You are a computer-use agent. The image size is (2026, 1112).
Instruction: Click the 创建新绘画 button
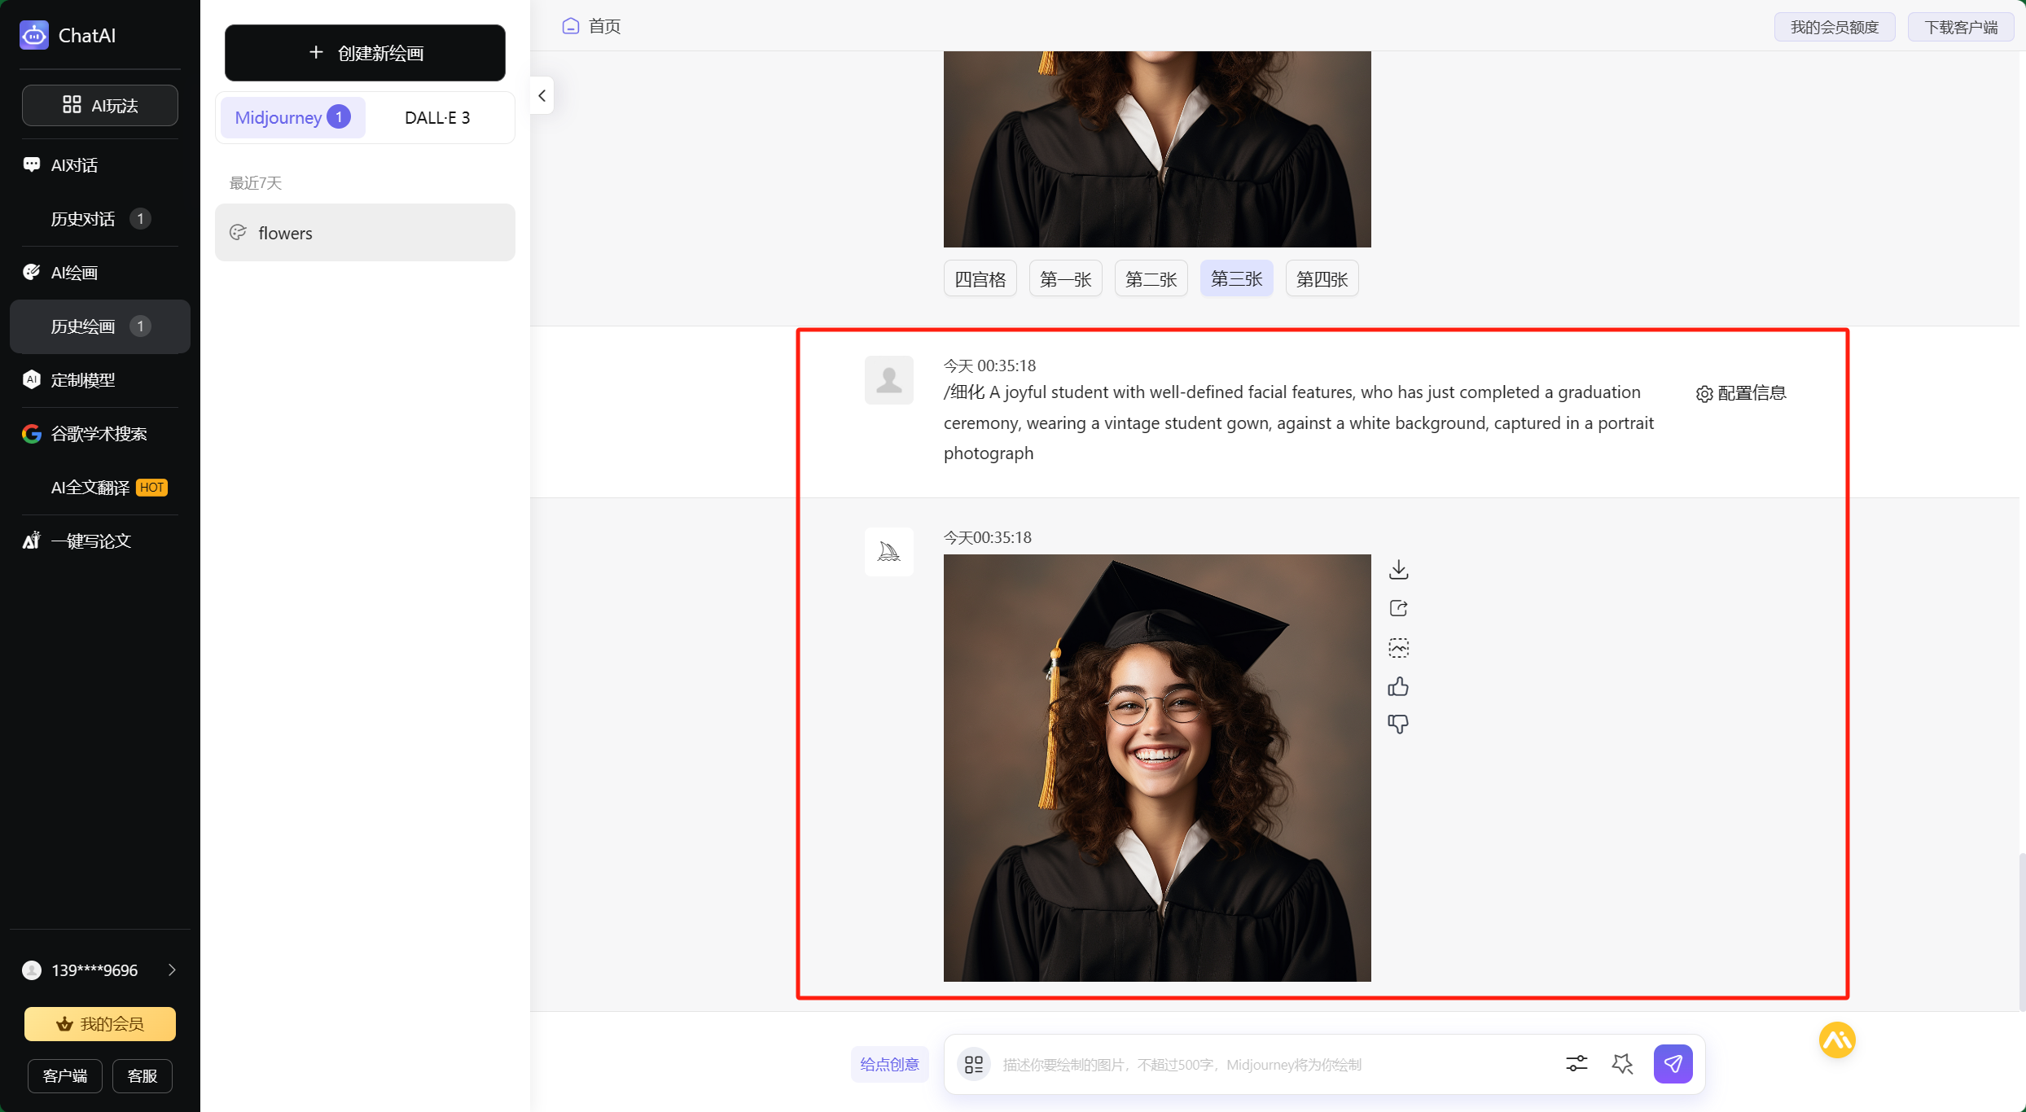coord(365,53)
